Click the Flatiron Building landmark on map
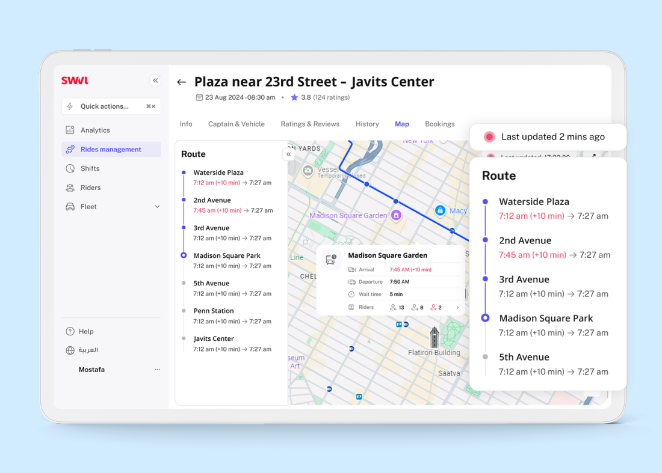This screenshot has width=662, height=473. pos(434,337)
